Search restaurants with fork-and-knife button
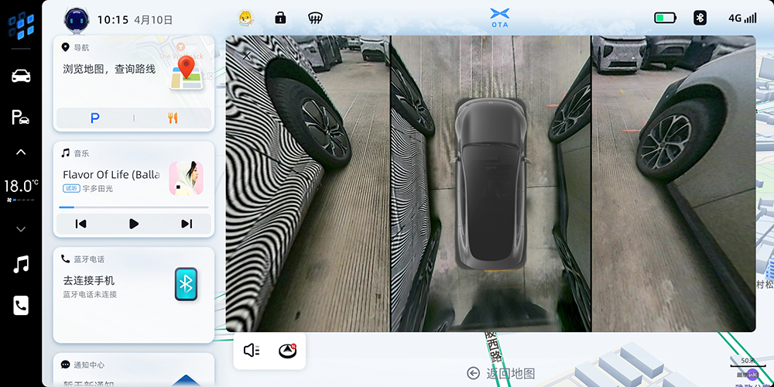Viewport: 774px width, 387px height. (173, 118)
